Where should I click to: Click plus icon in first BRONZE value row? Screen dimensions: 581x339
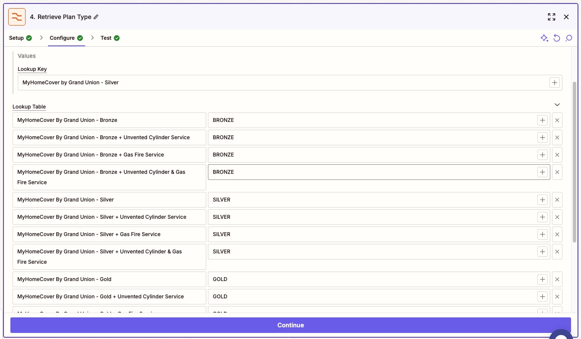543,120
